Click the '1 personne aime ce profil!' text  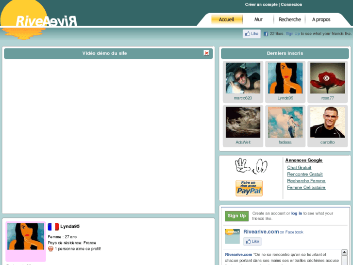[78, 249]
